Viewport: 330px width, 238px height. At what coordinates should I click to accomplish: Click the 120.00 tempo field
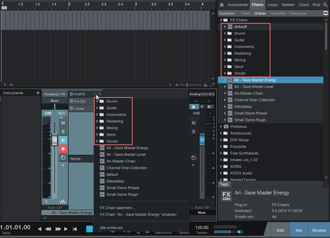click(x=202, y=227)
